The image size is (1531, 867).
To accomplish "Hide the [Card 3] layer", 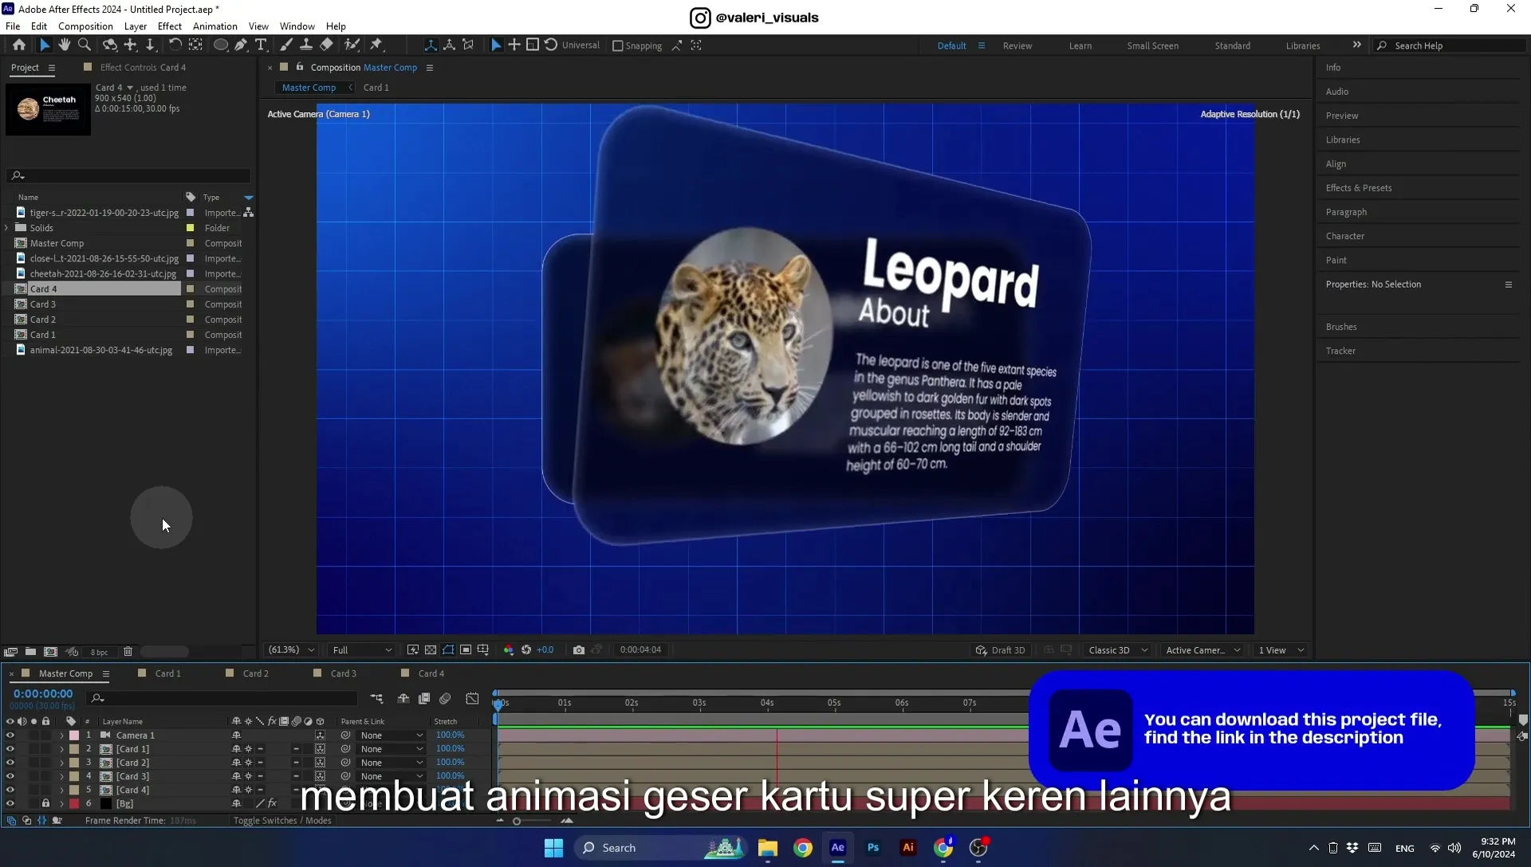I will coord(10,776).
